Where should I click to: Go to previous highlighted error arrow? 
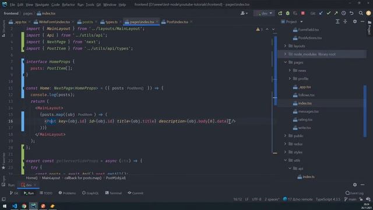[267, 29]
